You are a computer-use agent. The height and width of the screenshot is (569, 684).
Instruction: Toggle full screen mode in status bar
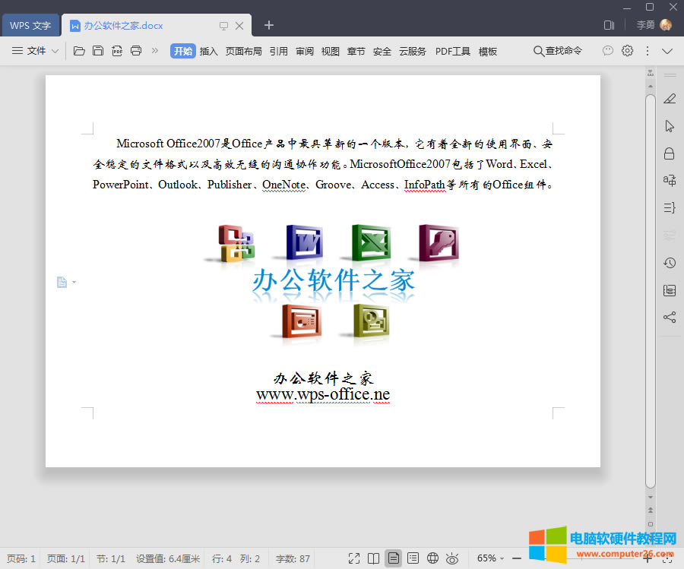tap(353, 558)
